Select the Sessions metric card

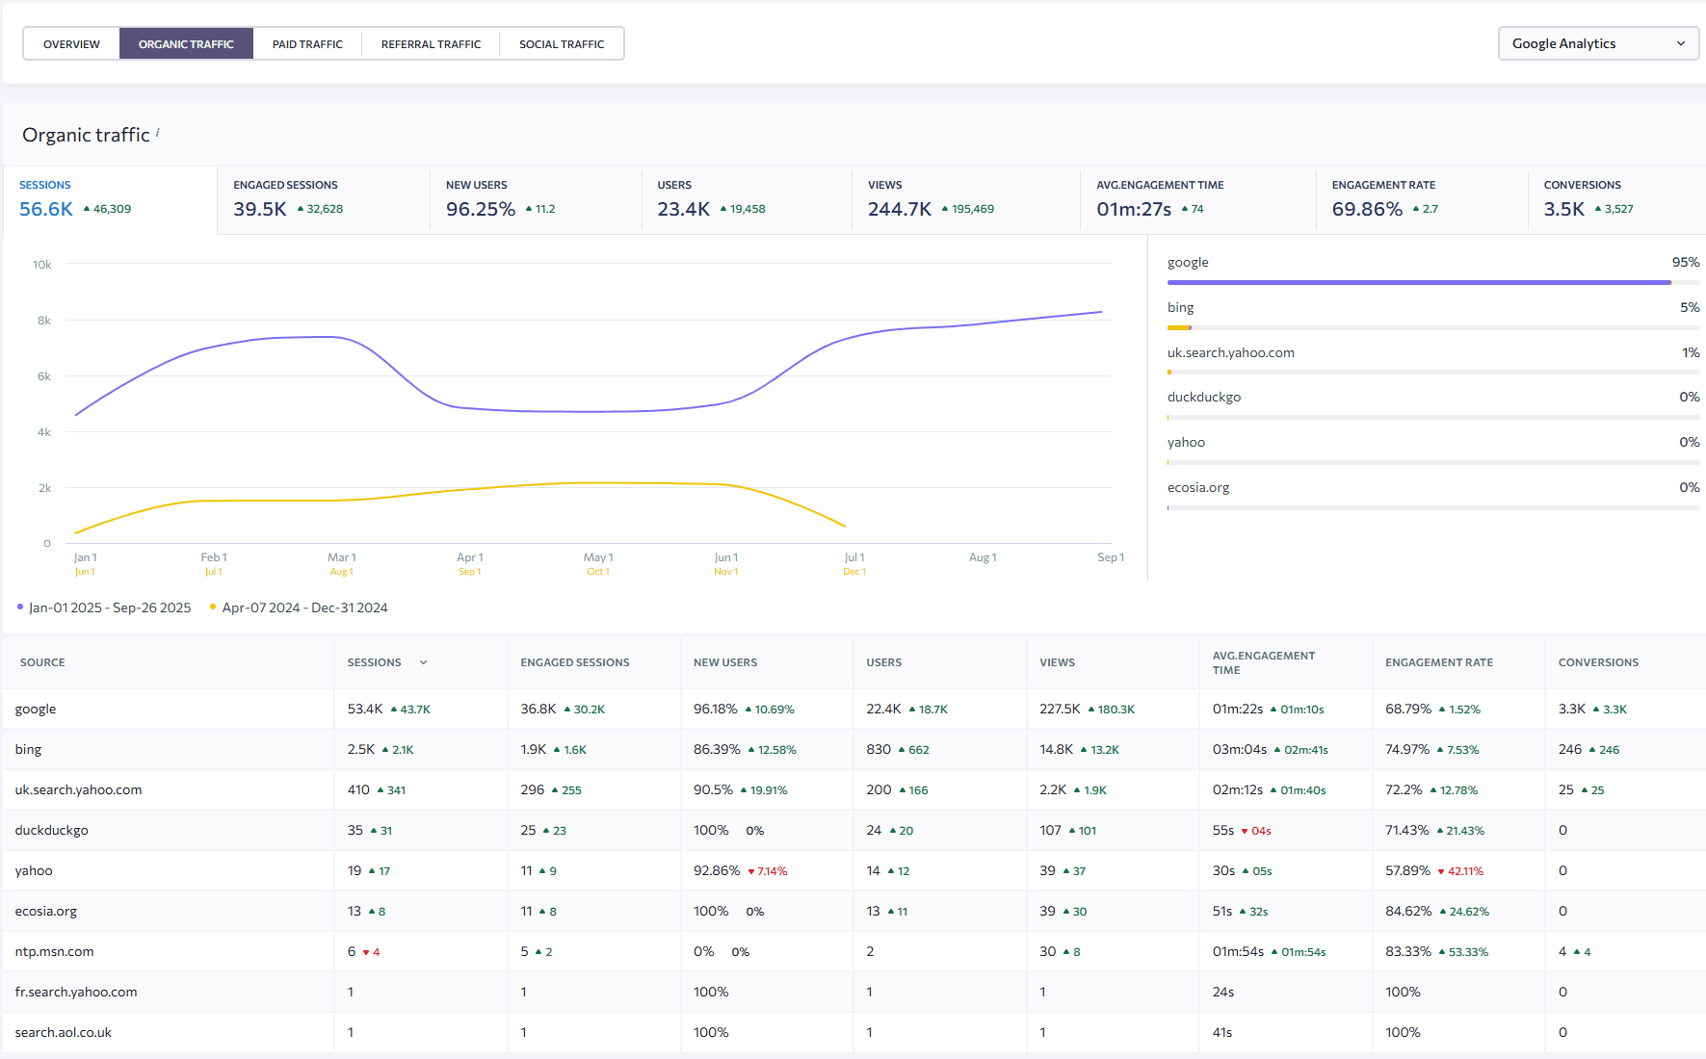point(110,199)
